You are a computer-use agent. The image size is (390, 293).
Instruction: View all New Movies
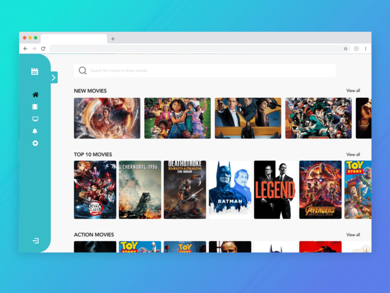(x=353, y=91)
